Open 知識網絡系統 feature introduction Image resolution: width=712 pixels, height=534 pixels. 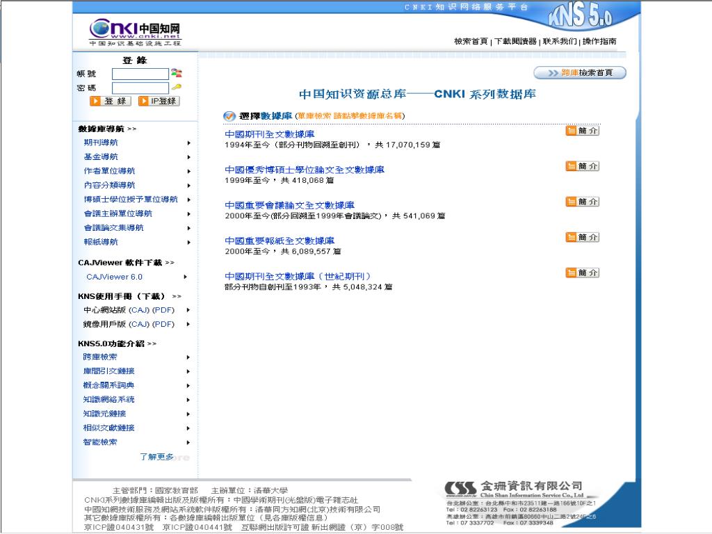[x=108, y=400]
